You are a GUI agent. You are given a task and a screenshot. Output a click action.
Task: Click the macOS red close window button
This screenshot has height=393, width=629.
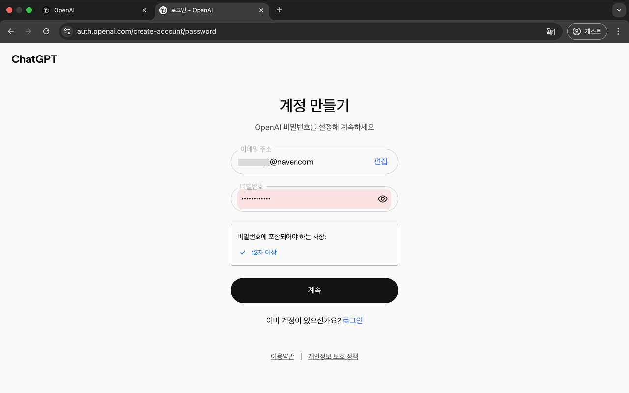(x=9, y=10)
